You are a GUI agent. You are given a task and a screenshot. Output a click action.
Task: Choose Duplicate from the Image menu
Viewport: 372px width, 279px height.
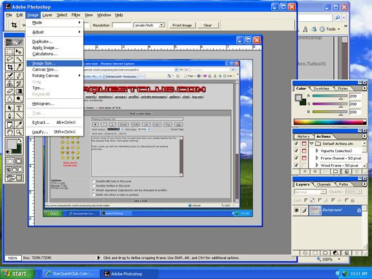[55, 41]
